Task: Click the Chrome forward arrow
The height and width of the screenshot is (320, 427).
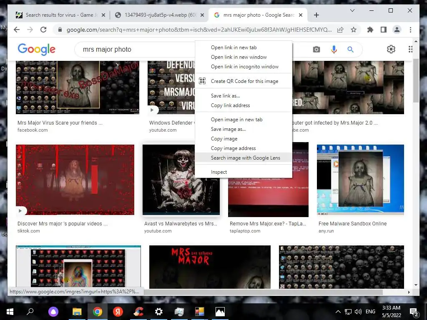Action: pyautogui.click(x=30, y=30)
